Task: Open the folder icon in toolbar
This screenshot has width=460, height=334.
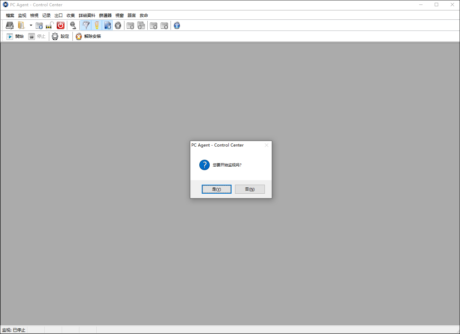Action: coord(21,25)
